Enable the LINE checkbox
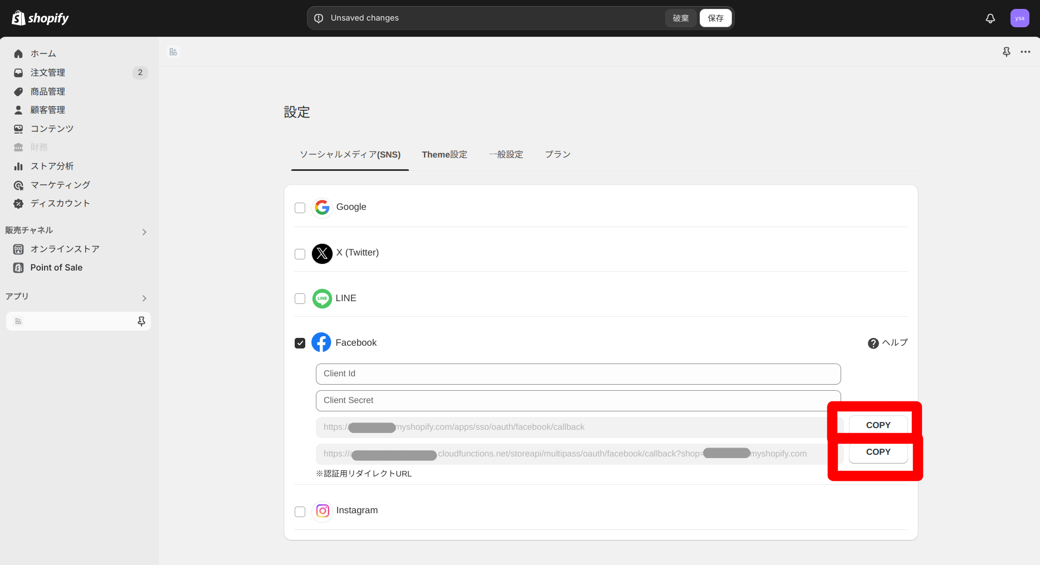Screen dimensions: 1040x565 pos(300,298)
